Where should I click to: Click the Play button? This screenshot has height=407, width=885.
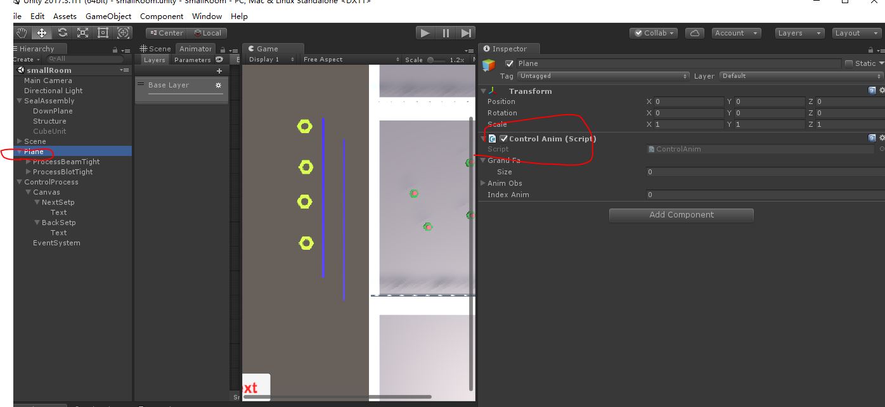click(x=425, y=33)
